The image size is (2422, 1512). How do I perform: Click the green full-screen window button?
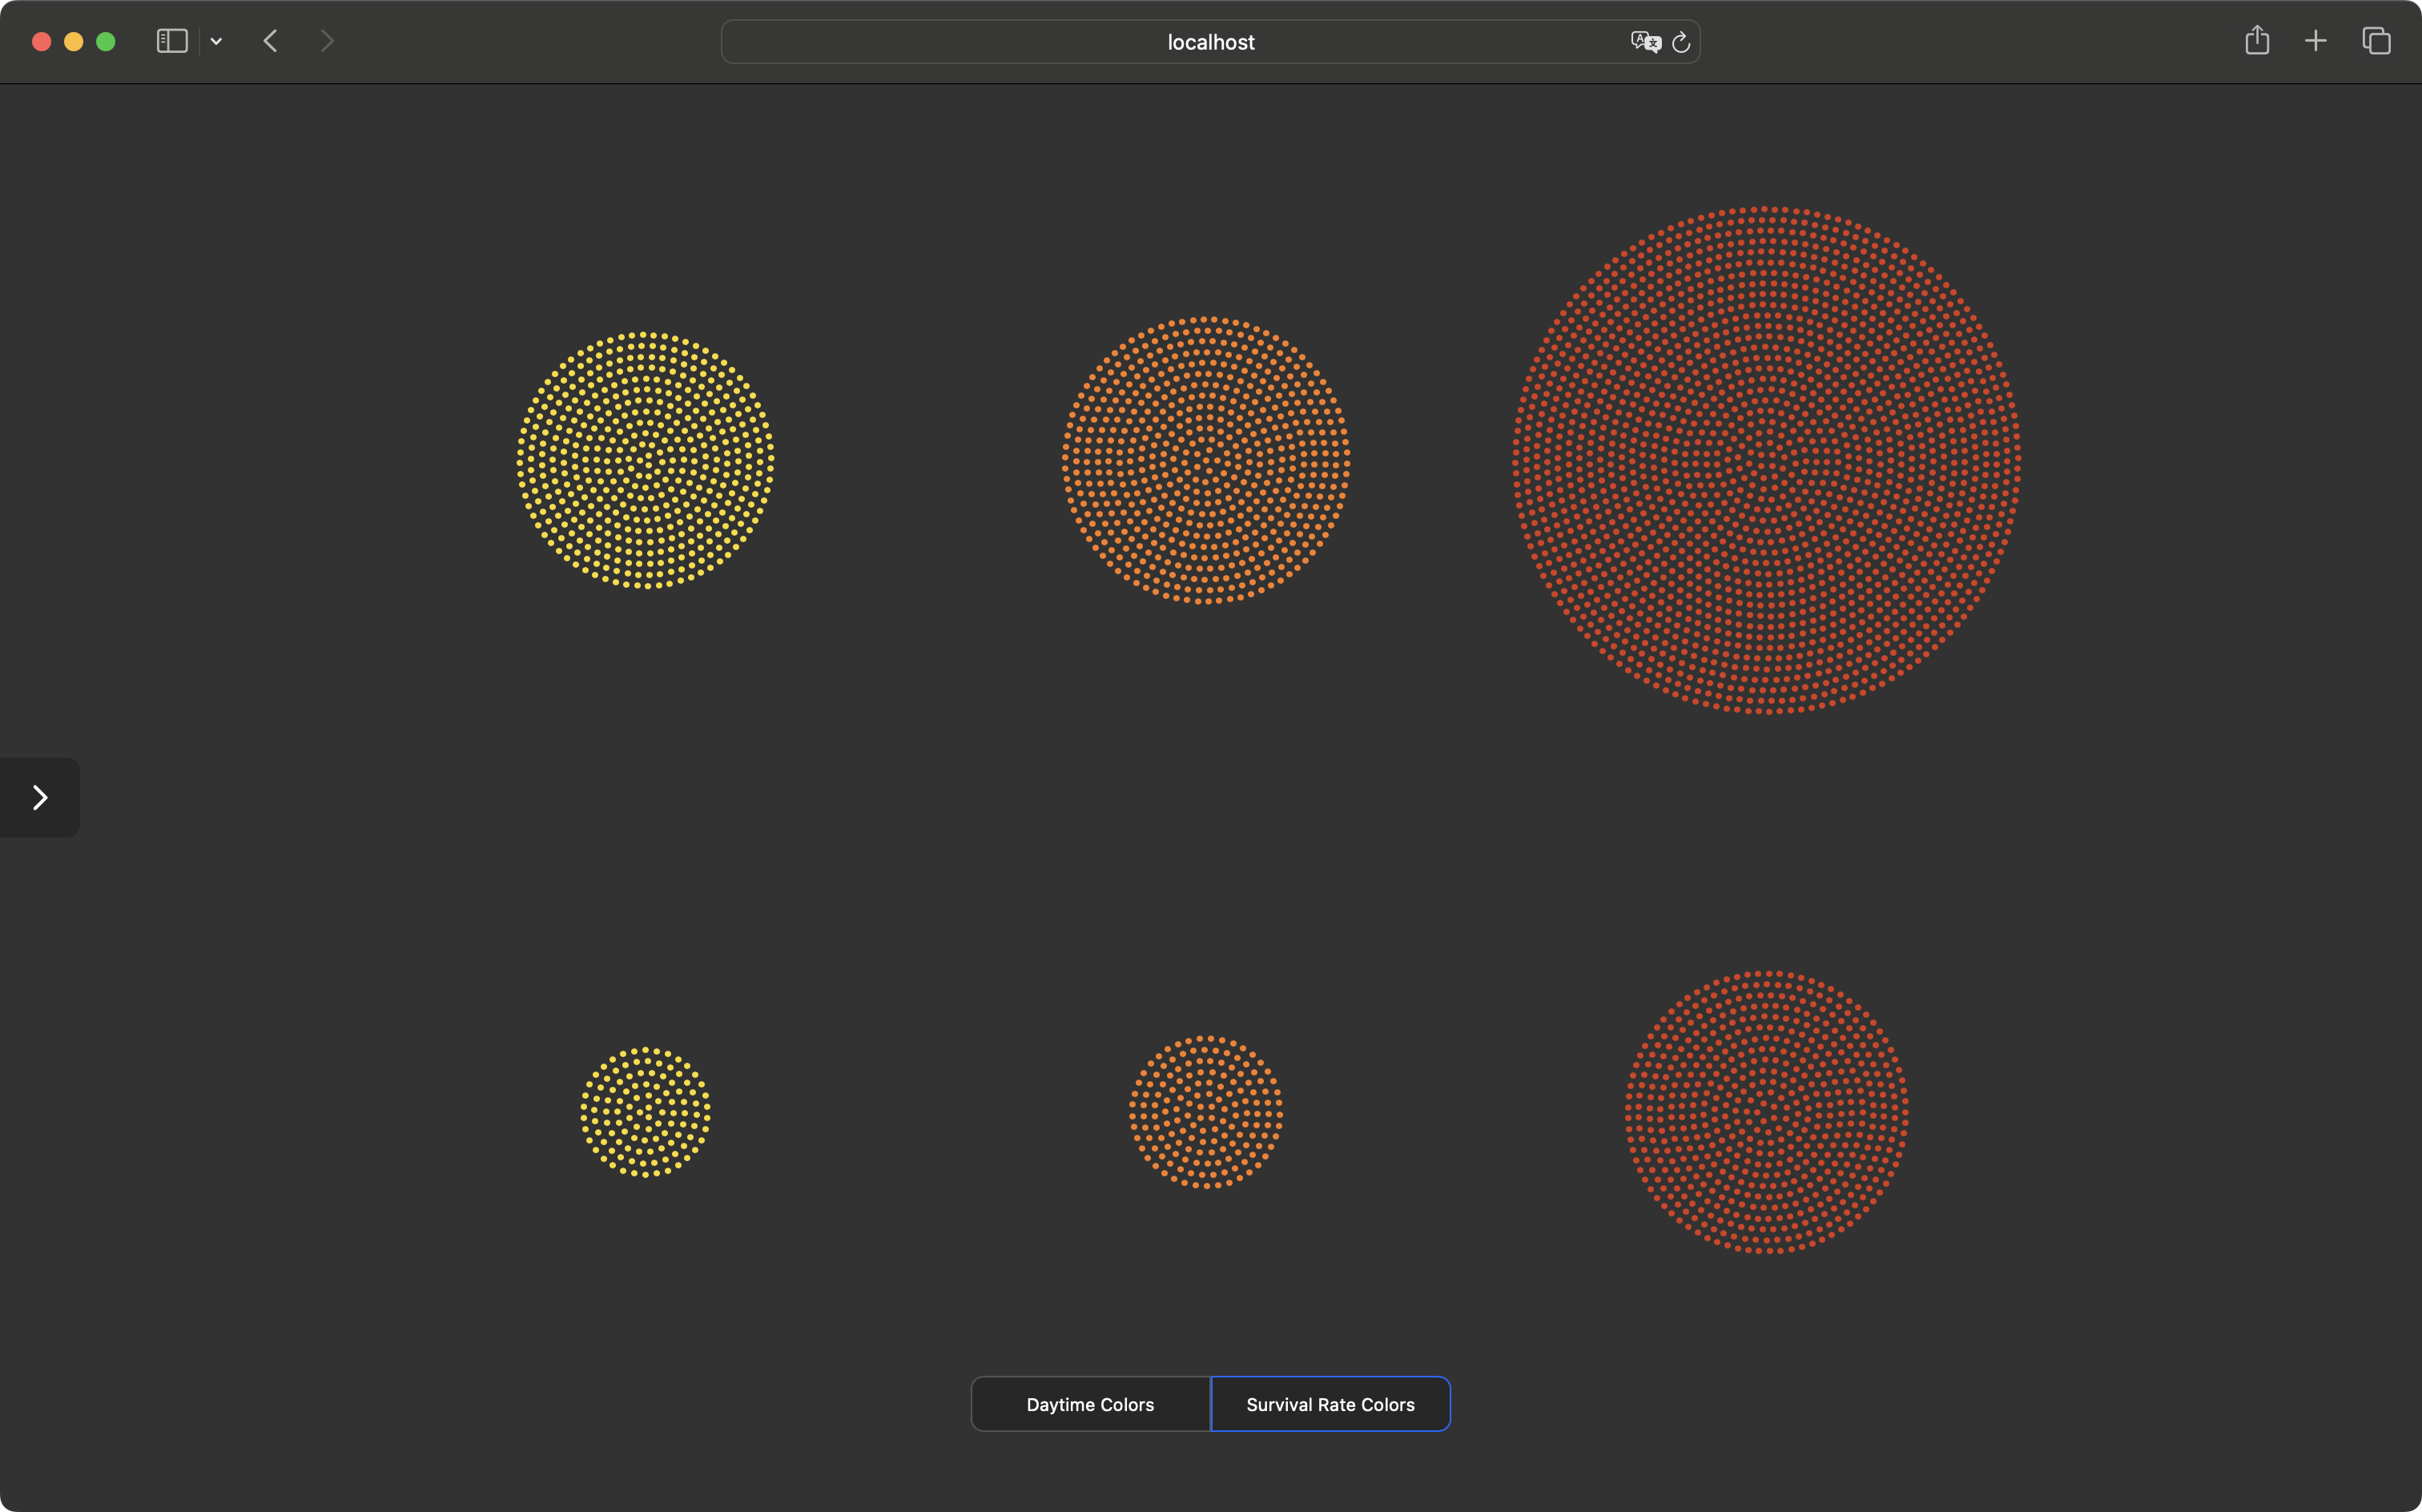(106, 41)
